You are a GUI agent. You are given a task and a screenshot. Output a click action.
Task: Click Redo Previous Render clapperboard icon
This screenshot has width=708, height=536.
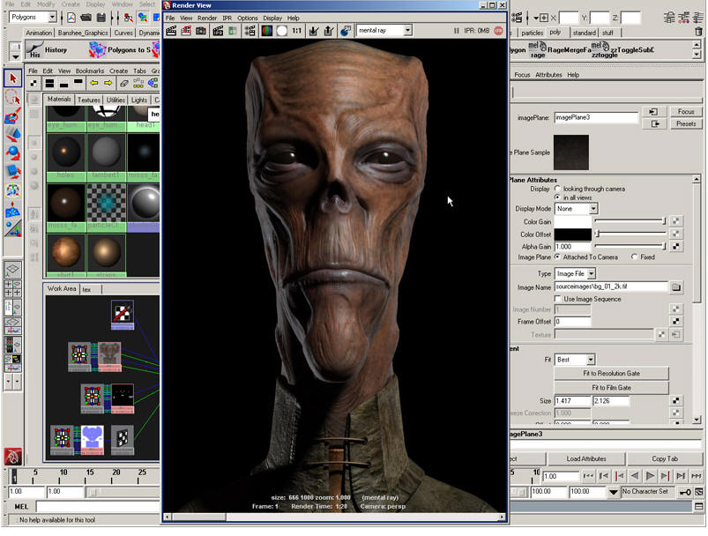(x=172, y=31)
